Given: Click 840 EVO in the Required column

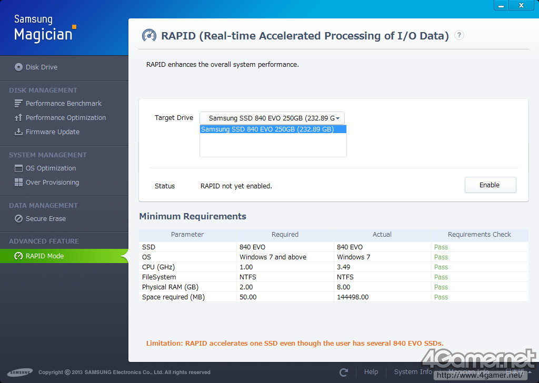Looking at the screenshot, I should click(x=252, y=247).
